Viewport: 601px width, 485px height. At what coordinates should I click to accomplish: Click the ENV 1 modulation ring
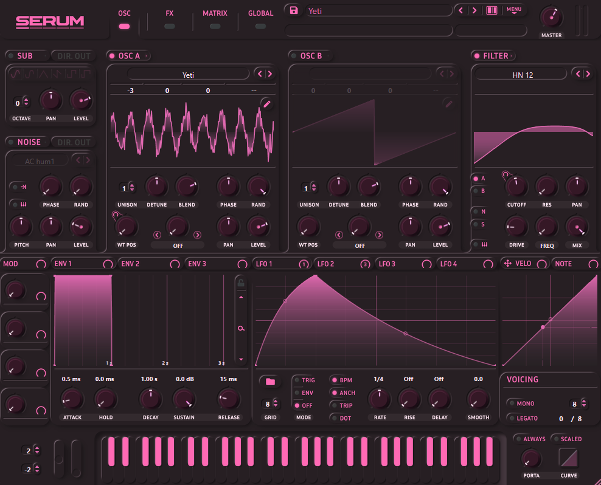[108, 264]
